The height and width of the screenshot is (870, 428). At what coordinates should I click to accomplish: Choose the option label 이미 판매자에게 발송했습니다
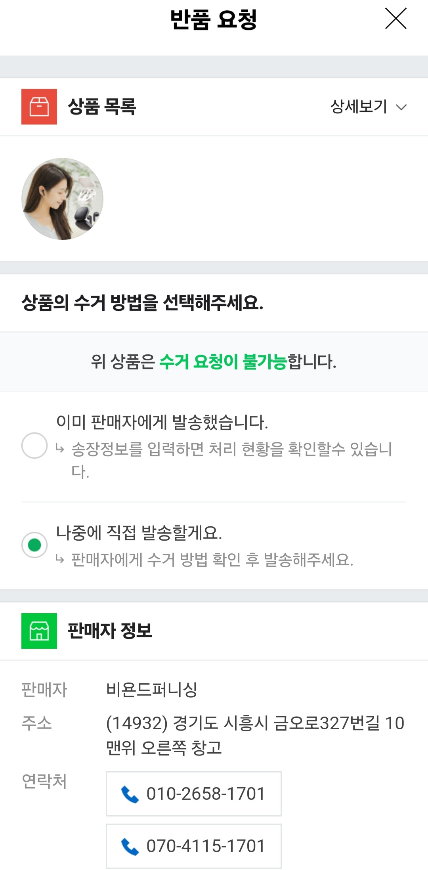click(x=162, y=422)
